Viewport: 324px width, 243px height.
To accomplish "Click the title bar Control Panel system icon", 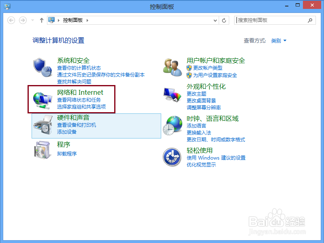I will (7, 6).
